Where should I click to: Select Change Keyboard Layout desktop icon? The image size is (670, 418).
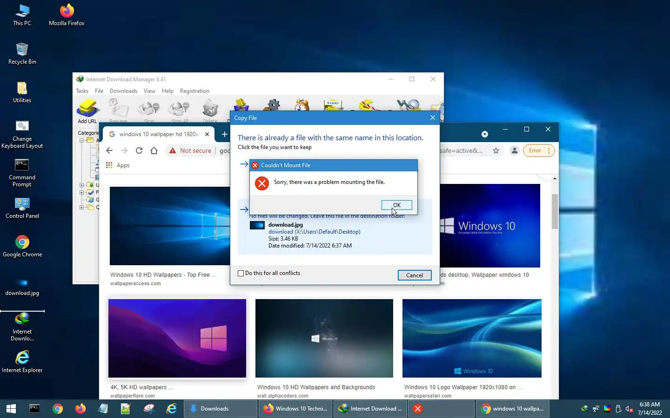pyautogui.click(x=22, y=135)
